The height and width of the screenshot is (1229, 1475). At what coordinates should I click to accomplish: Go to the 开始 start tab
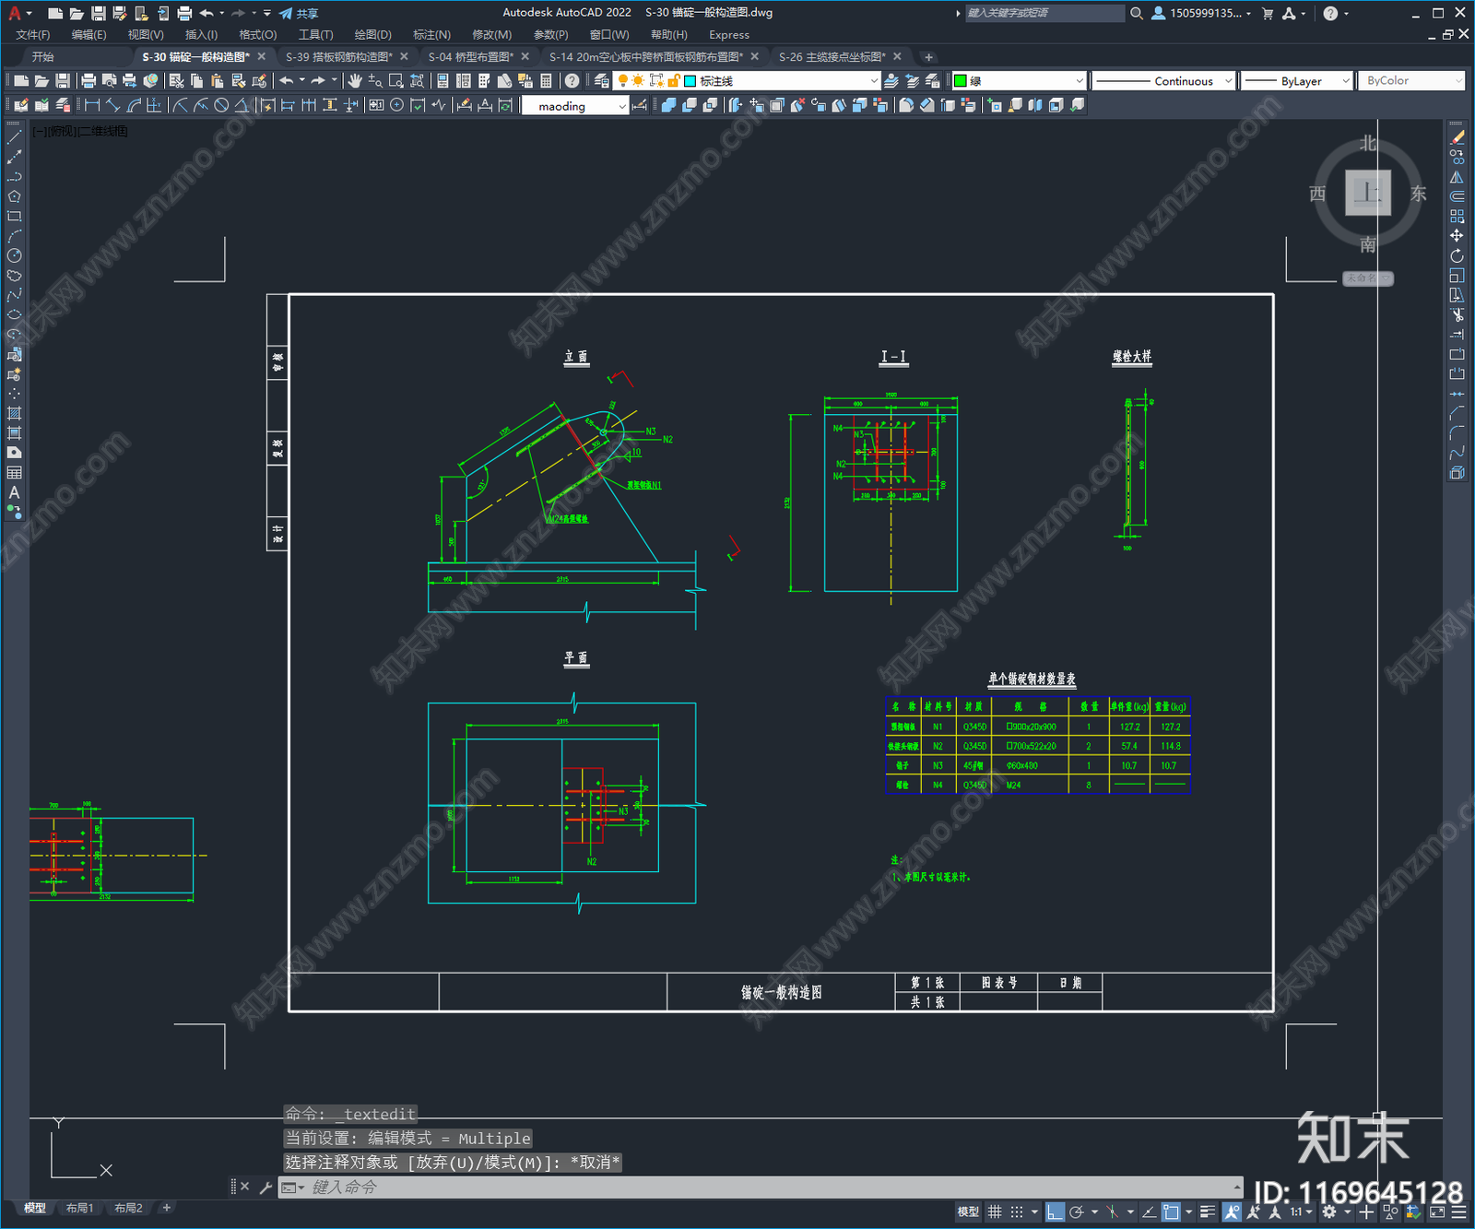tap(43, 56)
